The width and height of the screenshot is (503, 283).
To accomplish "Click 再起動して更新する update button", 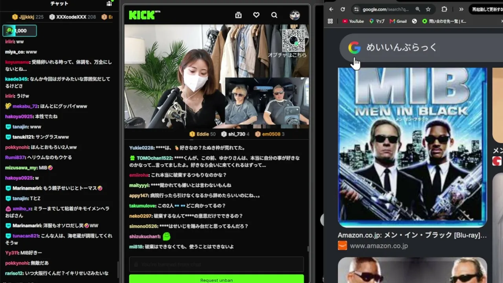I will [487, 9].
